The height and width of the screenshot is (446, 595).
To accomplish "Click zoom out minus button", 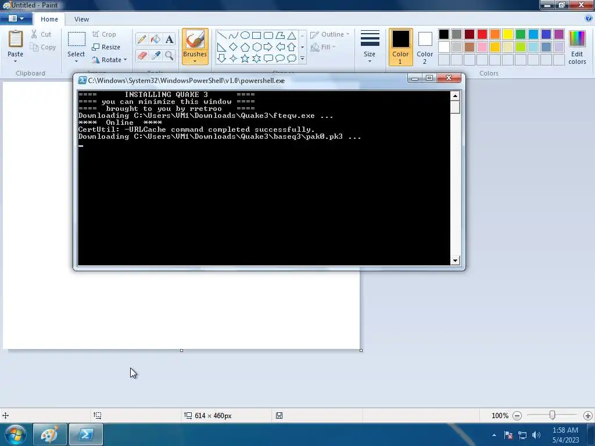I will tap(517, 416).
